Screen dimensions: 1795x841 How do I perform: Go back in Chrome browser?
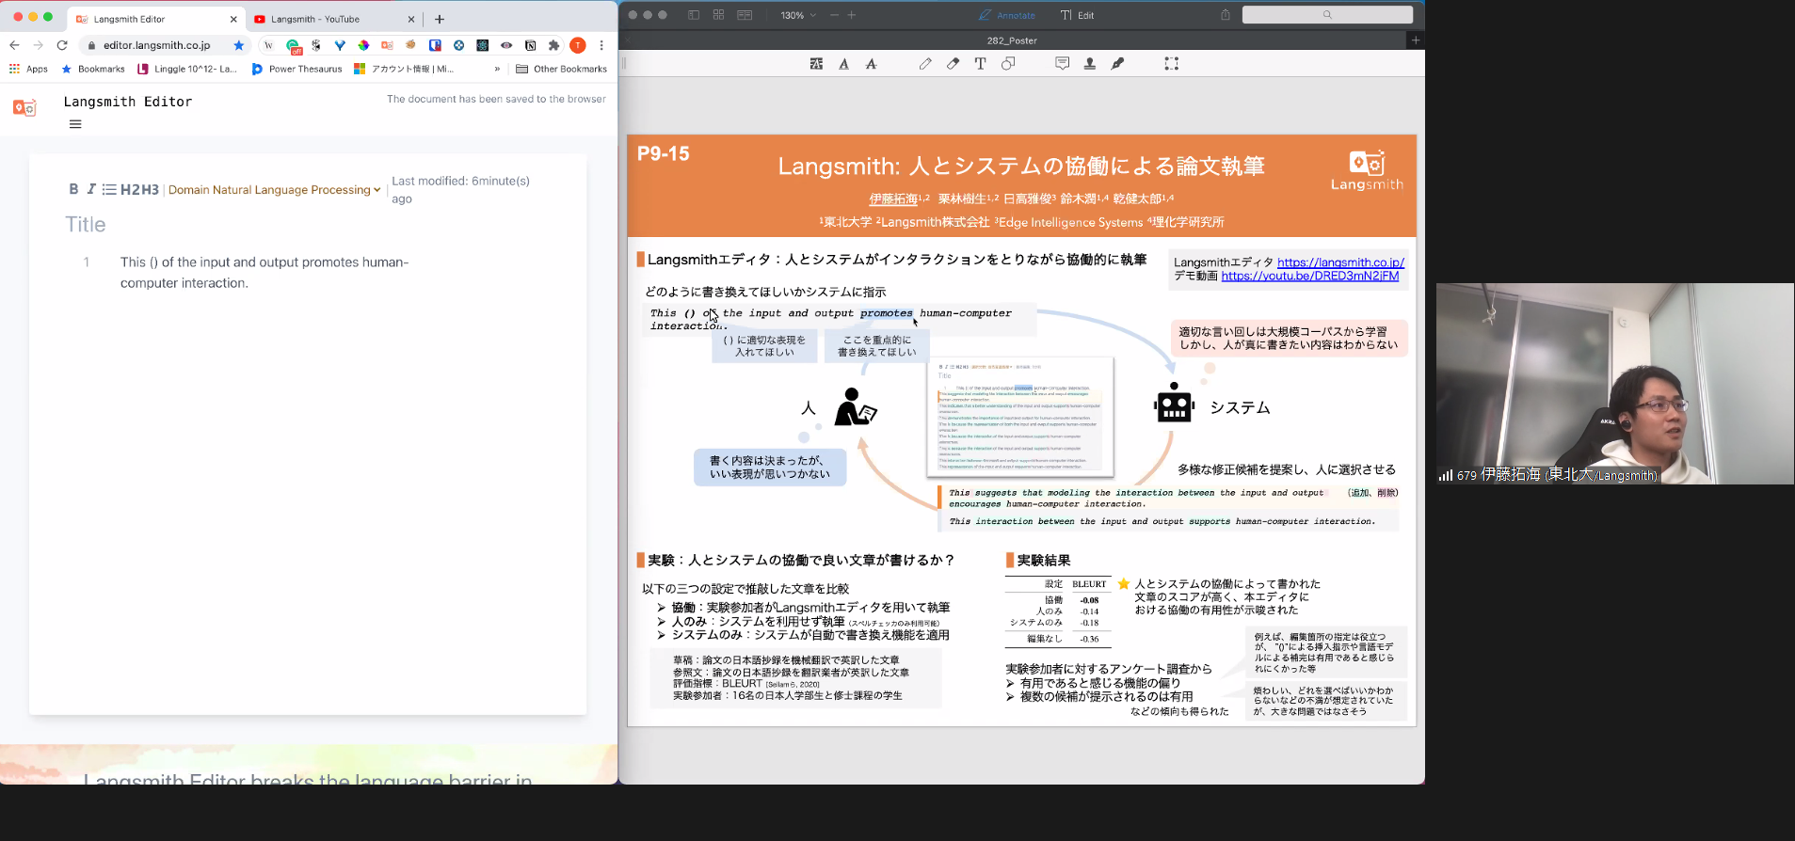pyautogui.click(x=14, y=45)
